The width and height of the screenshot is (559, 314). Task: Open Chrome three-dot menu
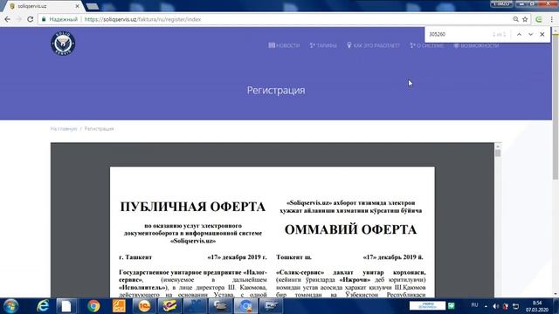[x=551, y=19]
